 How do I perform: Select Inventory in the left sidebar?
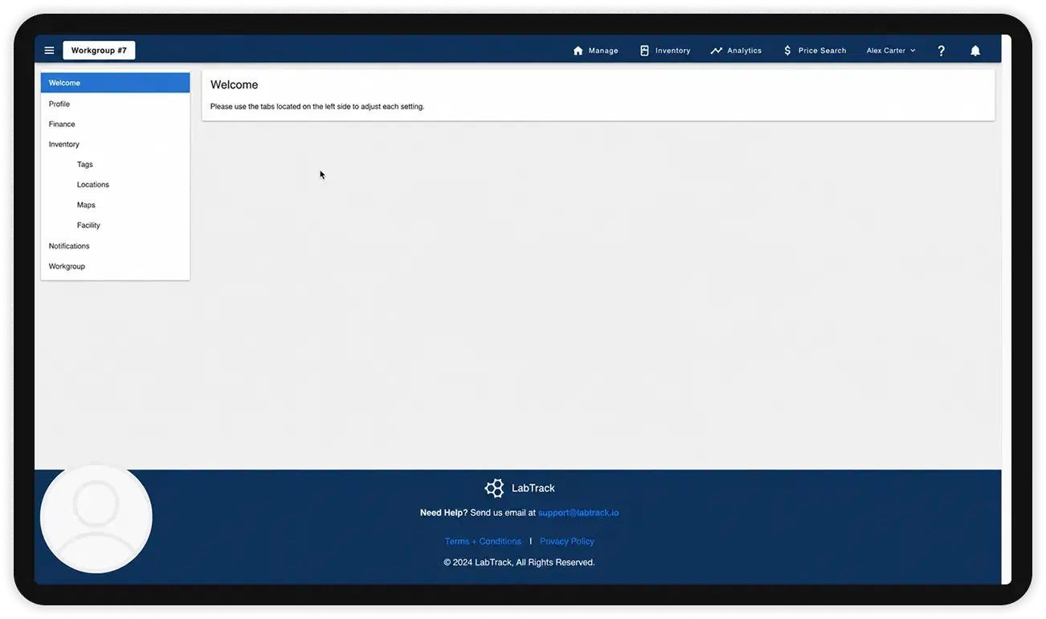(x=115, y=145)
